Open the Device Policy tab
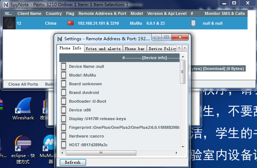 [162, 49]
